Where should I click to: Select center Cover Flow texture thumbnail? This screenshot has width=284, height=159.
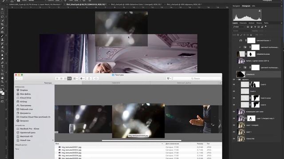click(138, 121)
